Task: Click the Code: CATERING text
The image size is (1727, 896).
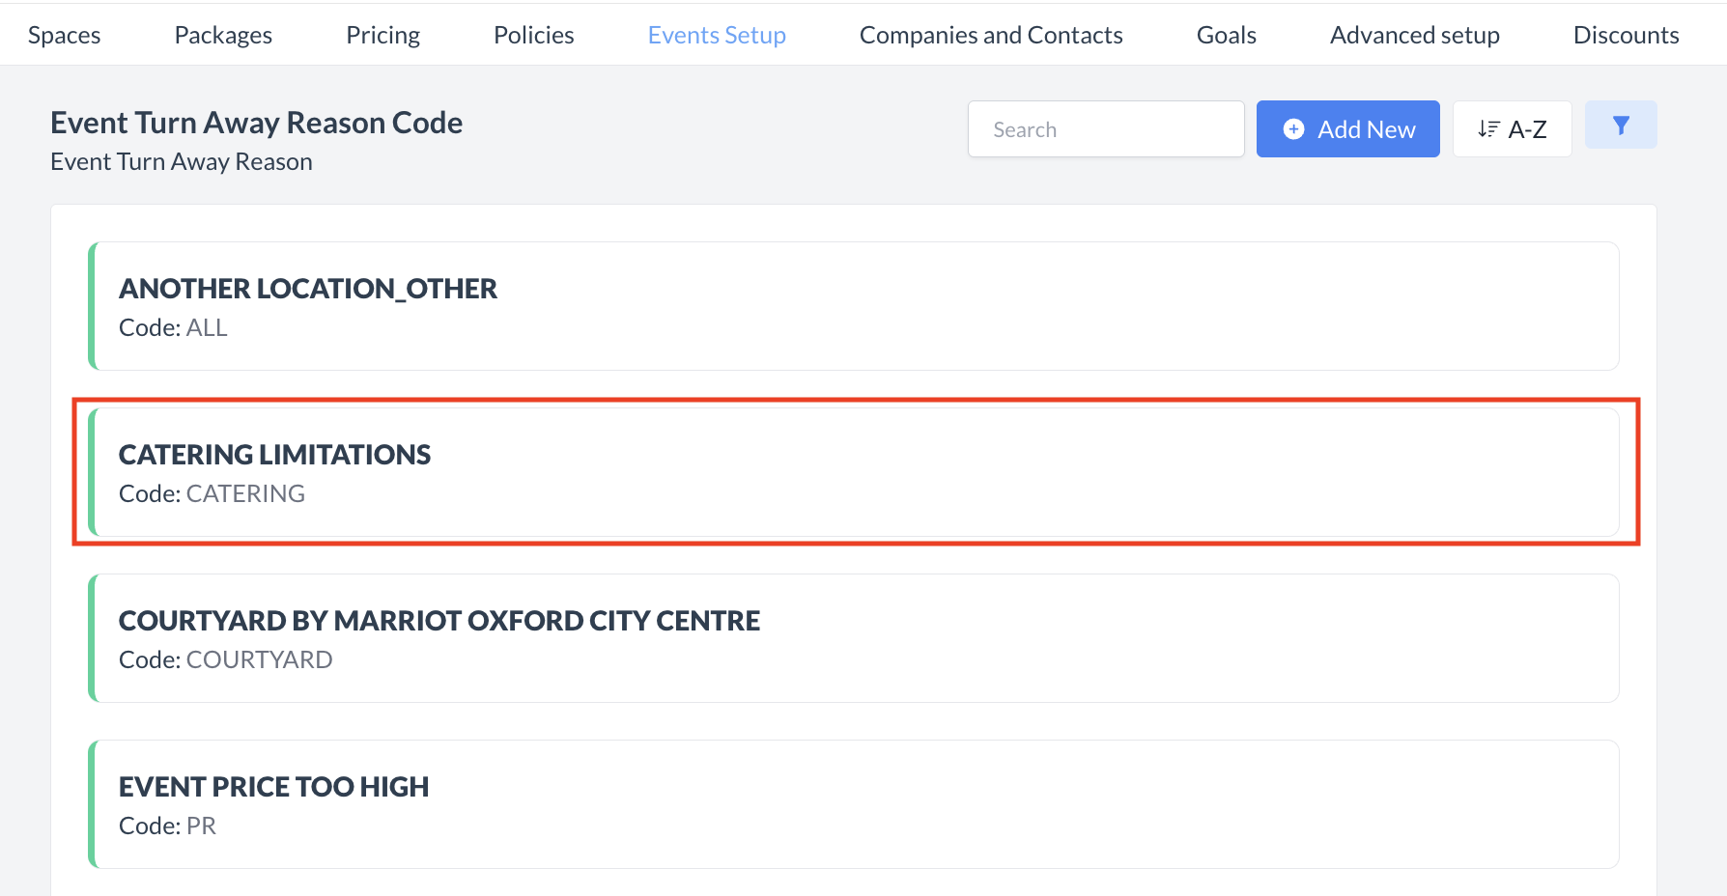Action: (x=212, y=494)
